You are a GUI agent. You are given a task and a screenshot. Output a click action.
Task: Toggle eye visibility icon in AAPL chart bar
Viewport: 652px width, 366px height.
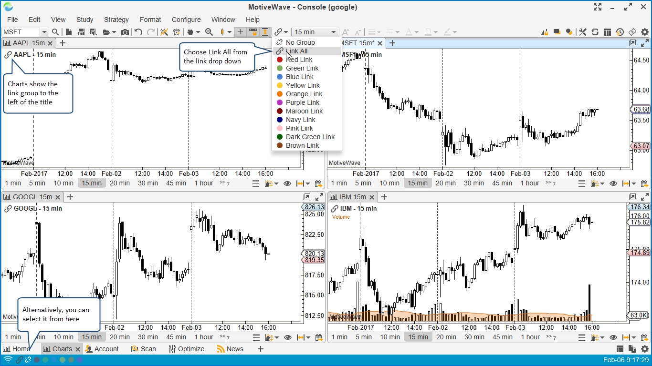pos(287,183)
